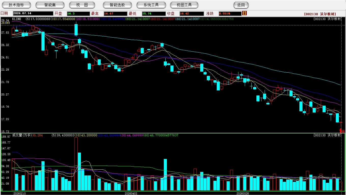Click the 20260210 date axis label
This screenshot has width=346, height=195.
pos(20,193)
